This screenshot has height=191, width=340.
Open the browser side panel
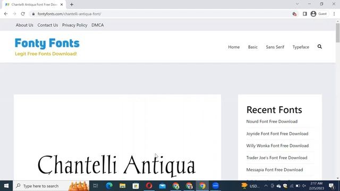point(304,14)
